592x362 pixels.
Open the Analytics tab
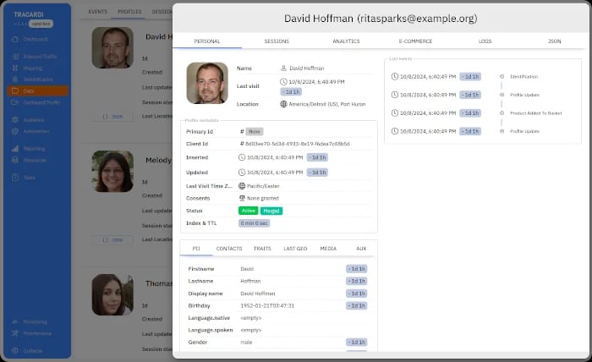[x=346, y=41]
